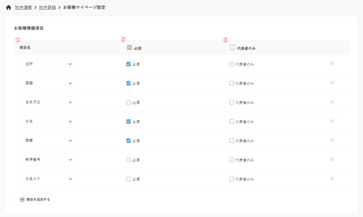Check 代表者のみ for the 氏名 row

231,122
